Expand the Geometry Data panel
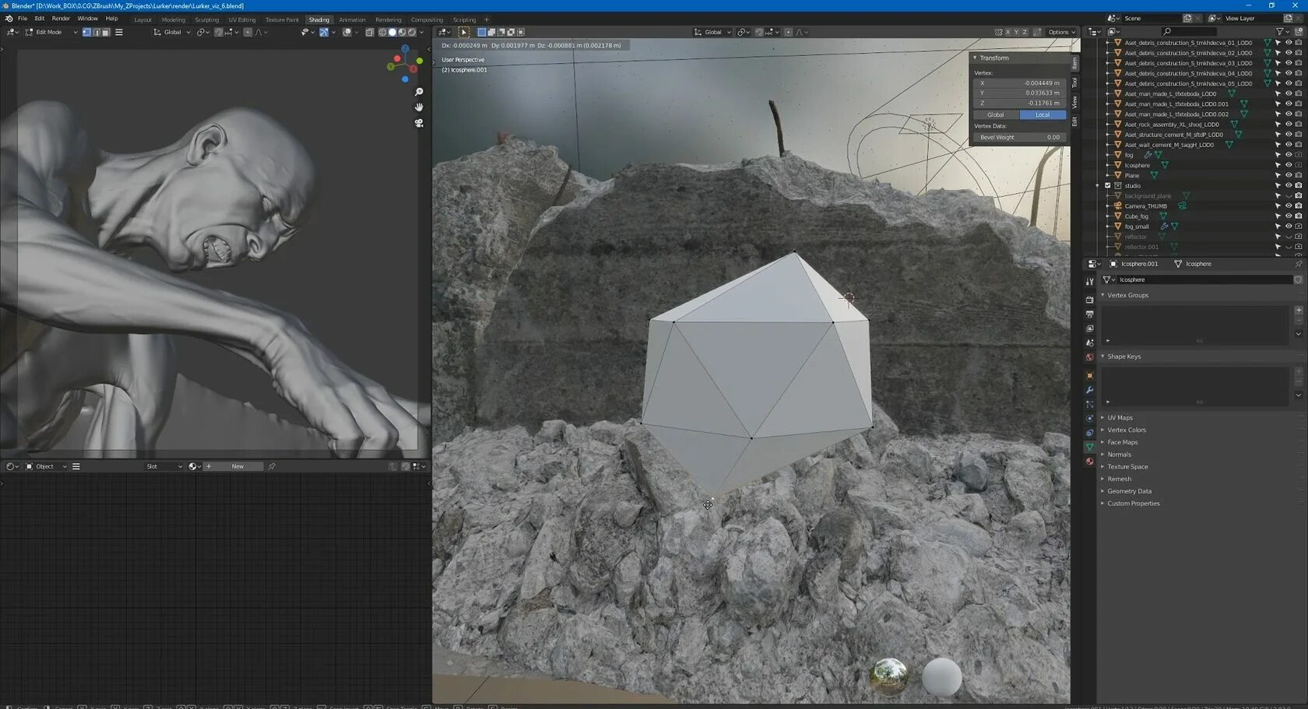Image resolution: width=1308 pixels, height=709 pixels. click(x=1129, y=491)
